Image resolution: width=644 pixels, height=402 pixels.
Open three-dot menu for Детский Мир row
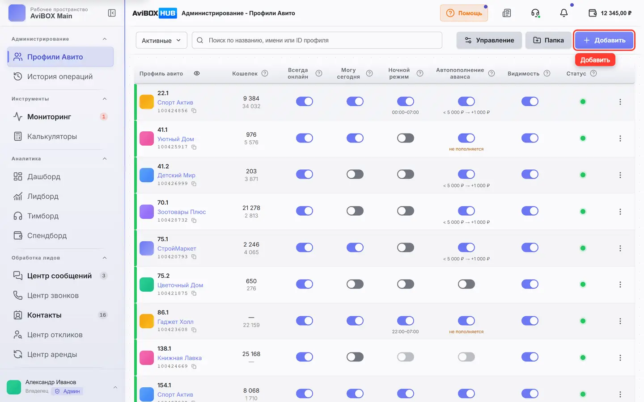620,175
